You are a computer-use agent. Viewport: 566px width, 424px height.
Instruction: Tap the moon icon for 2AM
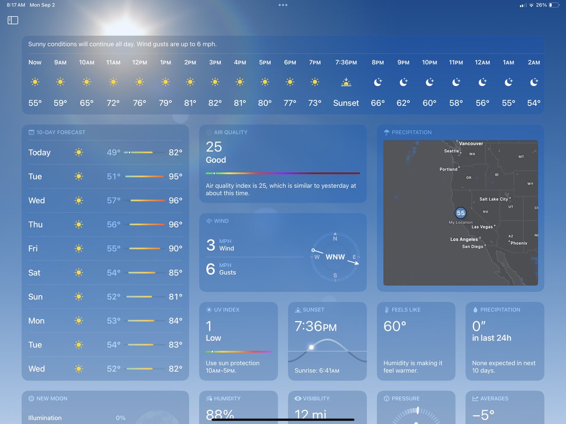[534, 82]
